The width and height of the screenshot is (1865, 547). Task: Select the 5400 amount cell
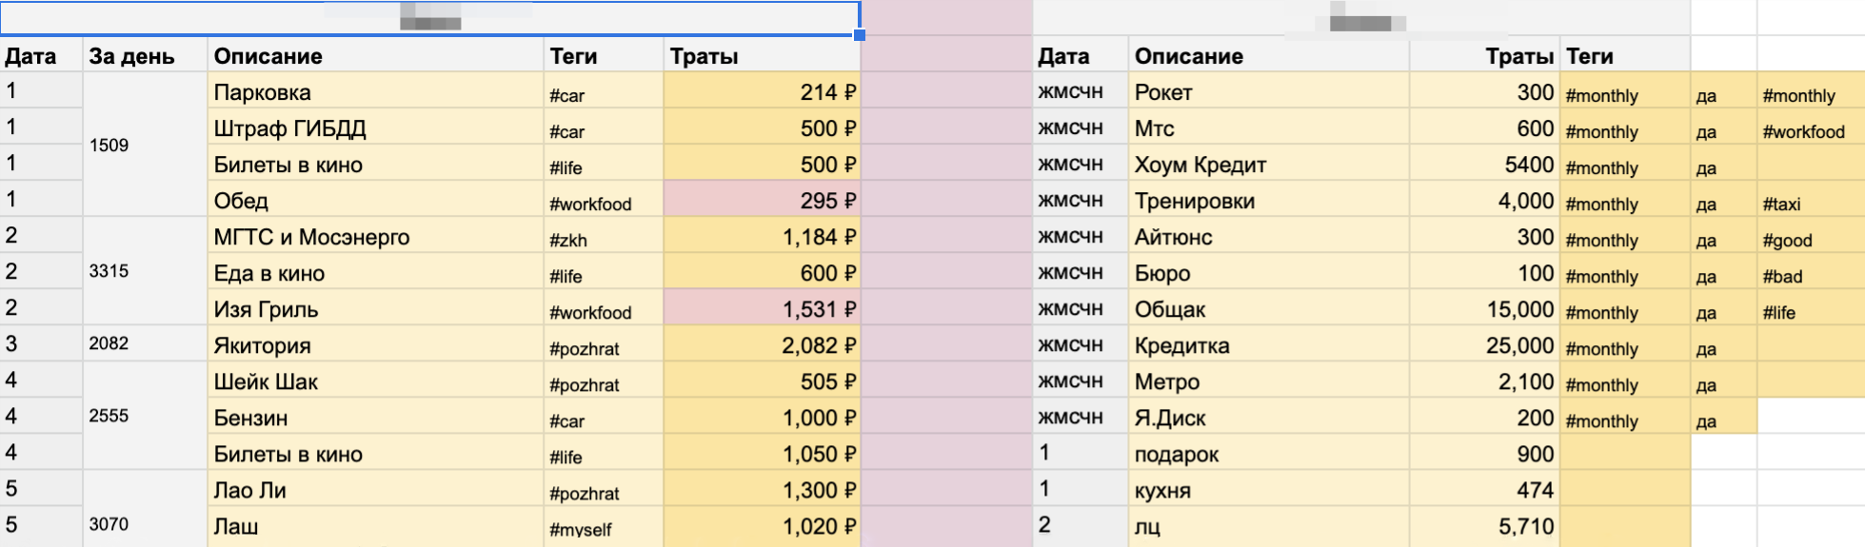pos(1484,164)
